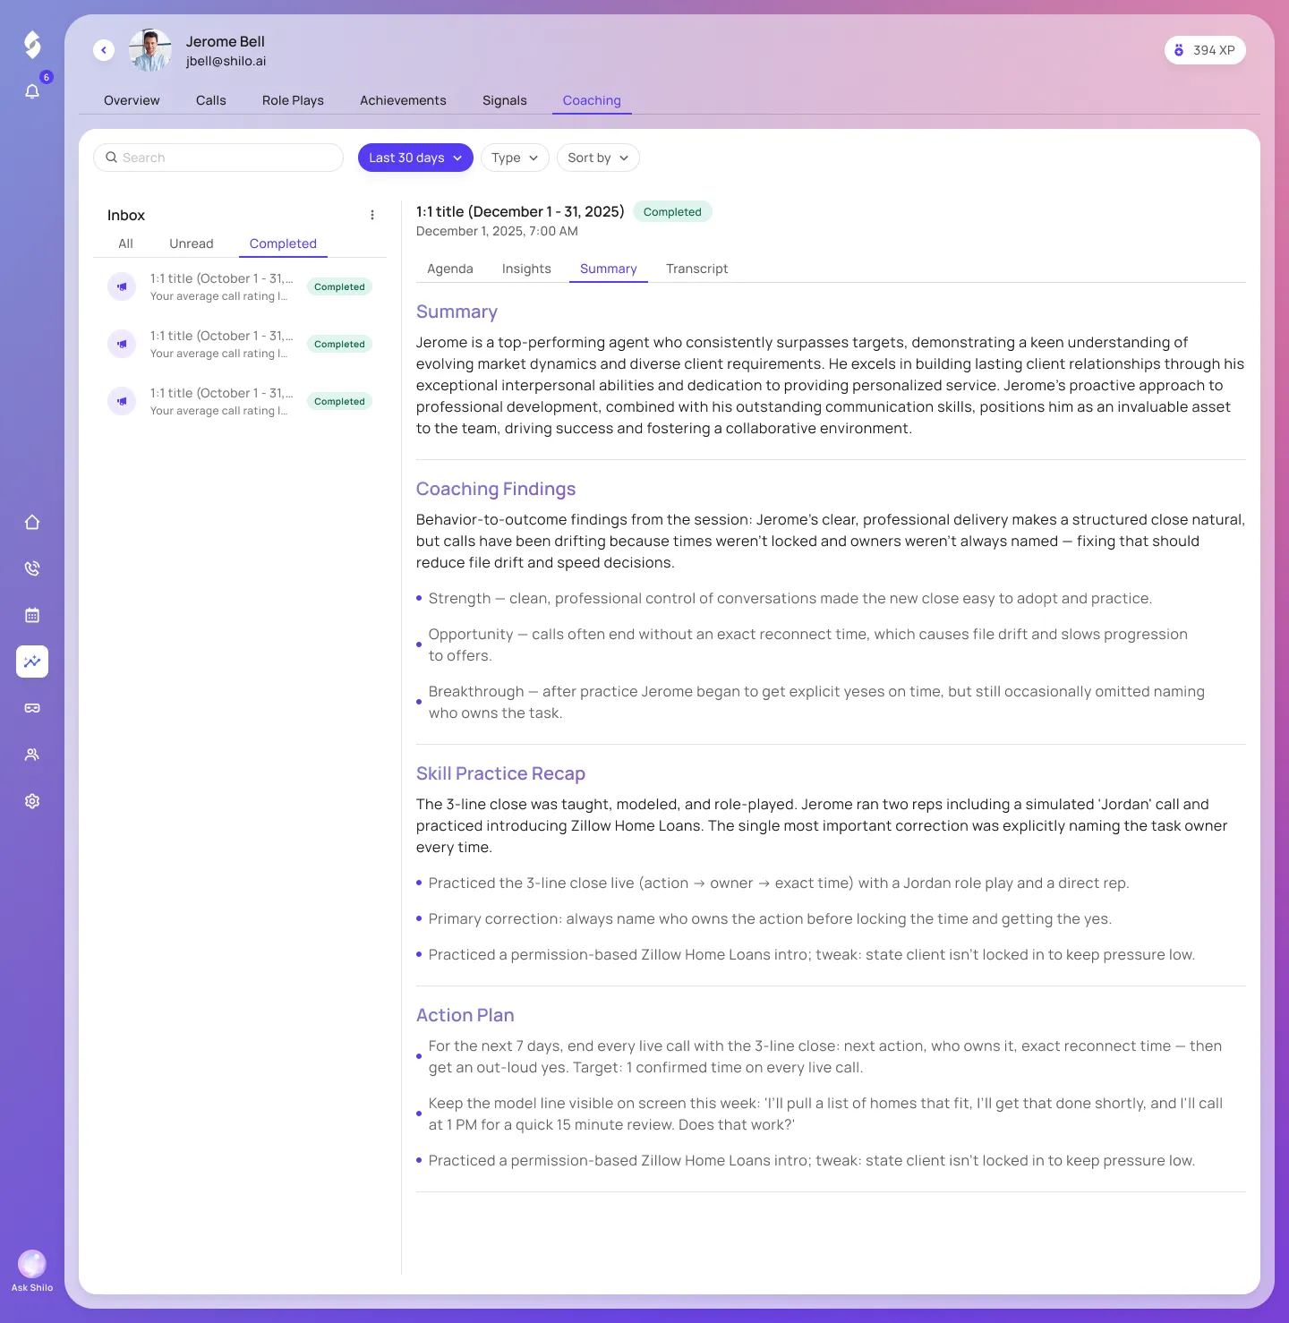Click the Primary correction bullet text
Screen dimensions: 1289x1323
(770, 918)
